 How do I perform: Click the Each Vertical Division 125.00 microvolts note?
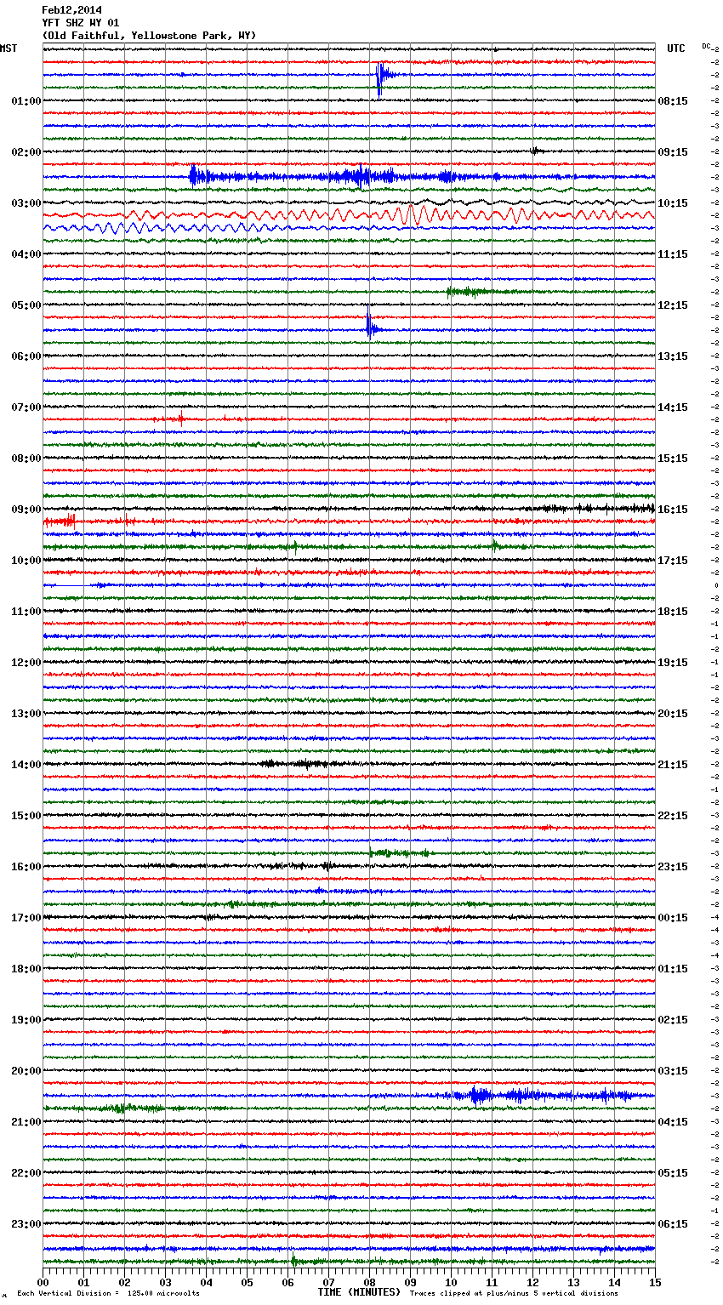pos(108,1293)
